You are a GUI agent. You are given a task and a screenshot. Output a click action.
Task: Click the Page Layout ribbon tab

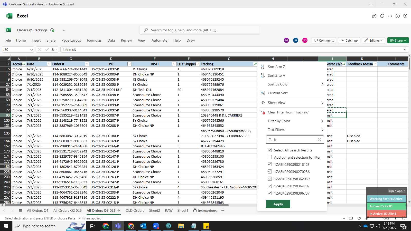[71, 40]
